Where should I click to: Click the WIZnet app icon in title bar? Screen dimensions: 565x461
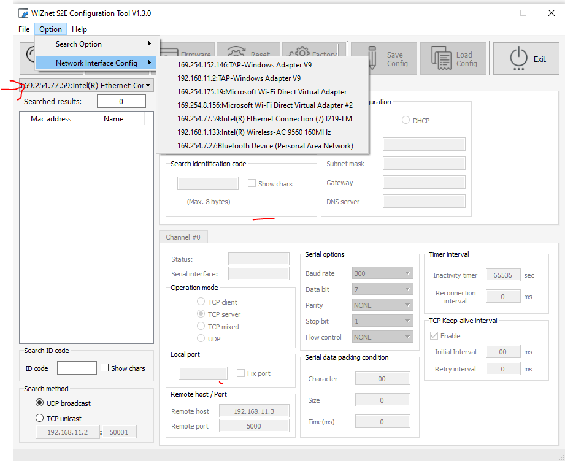point(23,13)
